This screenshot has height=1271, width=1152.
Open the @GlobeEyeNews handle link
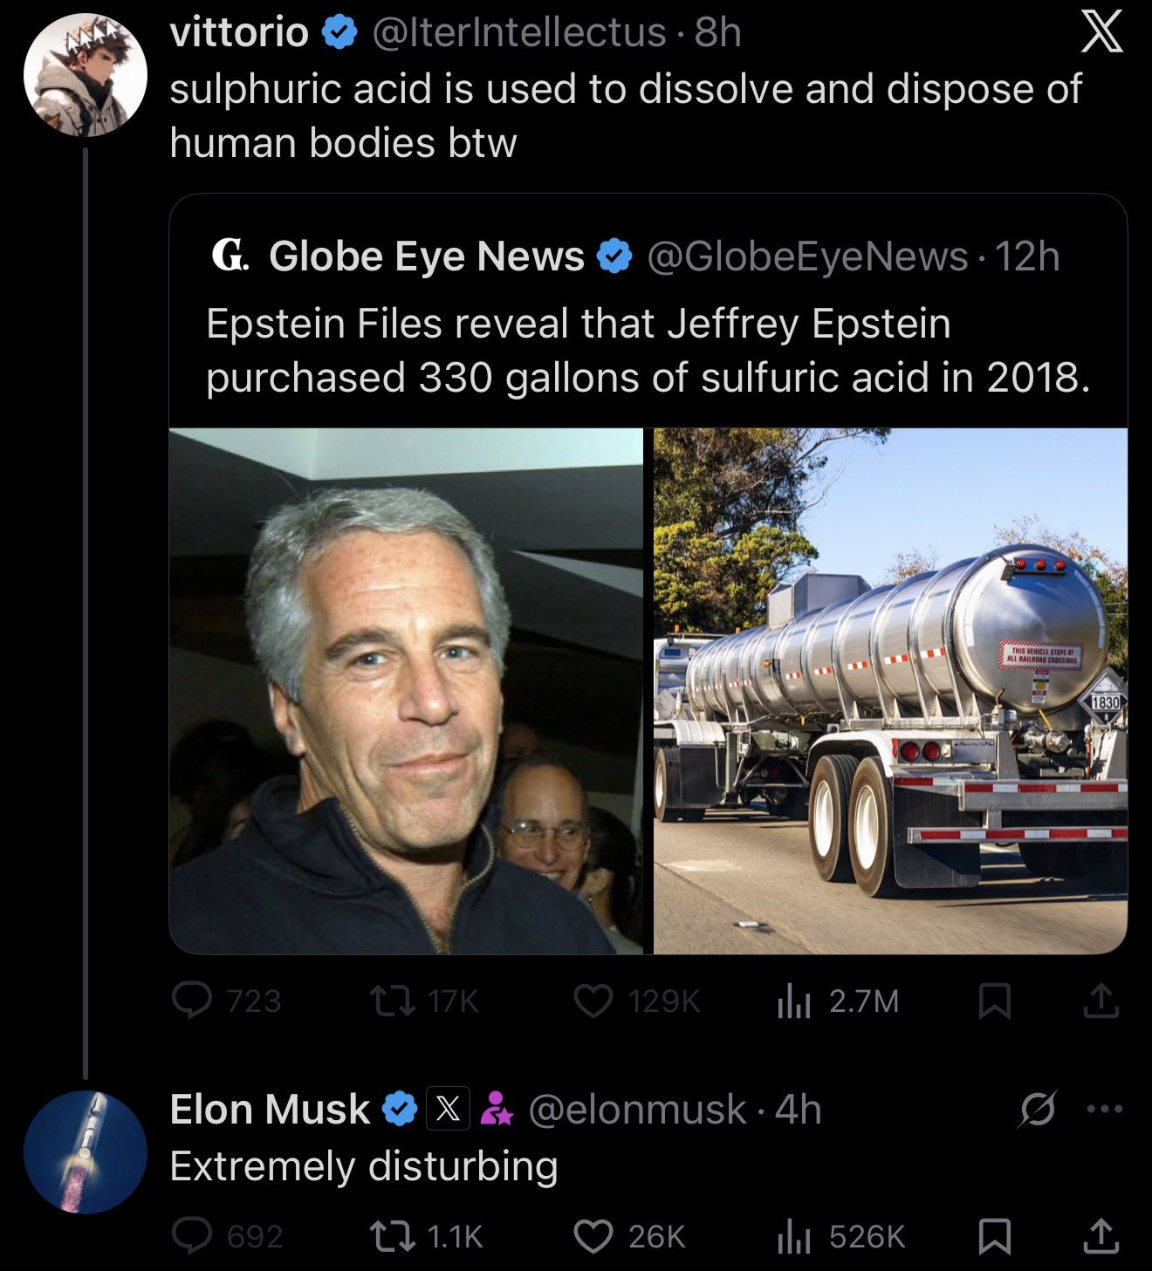pos(807,256)
